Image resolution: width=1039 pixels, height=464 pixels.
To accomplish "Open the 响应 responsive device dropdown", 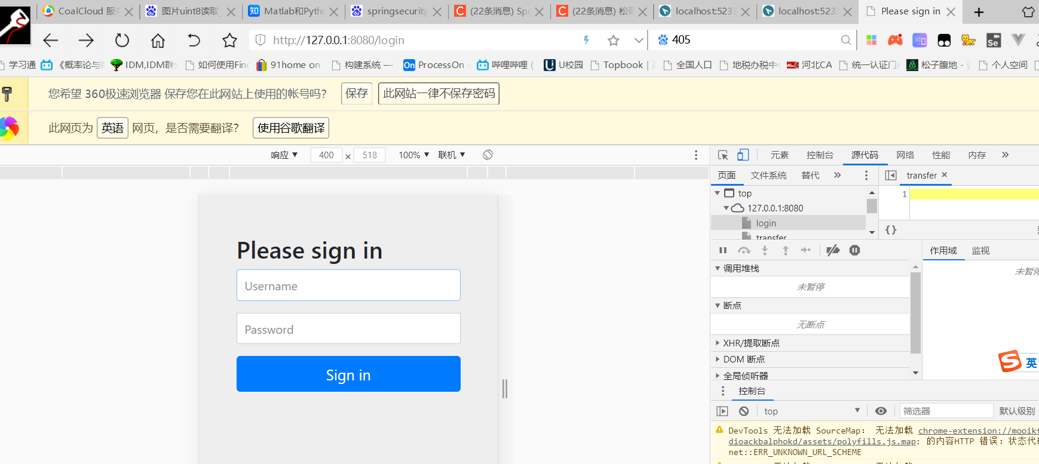I will (284, 155).
